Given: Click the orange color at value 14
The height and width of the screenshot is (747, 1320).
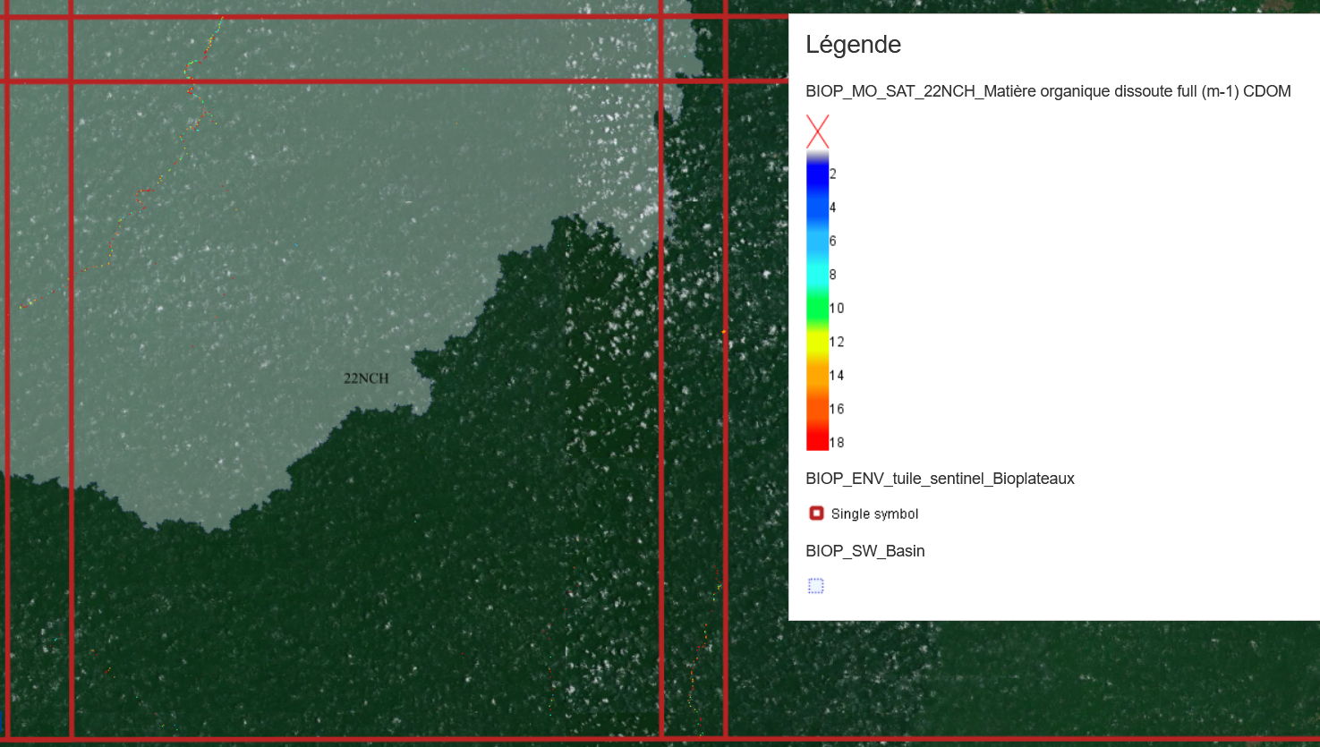Looking at the screenshot, I should pyautogui.click(x=817, y=376).
